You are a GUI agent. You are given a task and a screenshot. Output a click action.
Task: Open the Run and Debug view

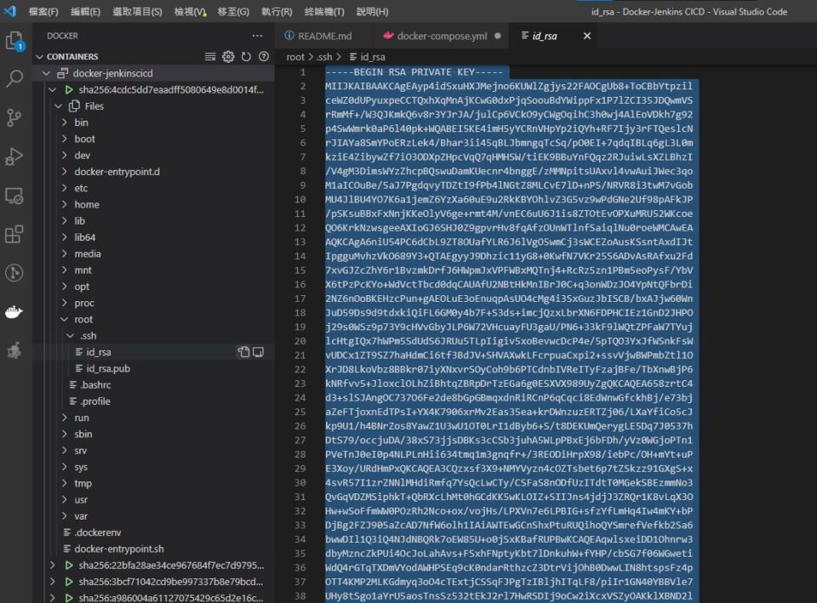(14, 156)
